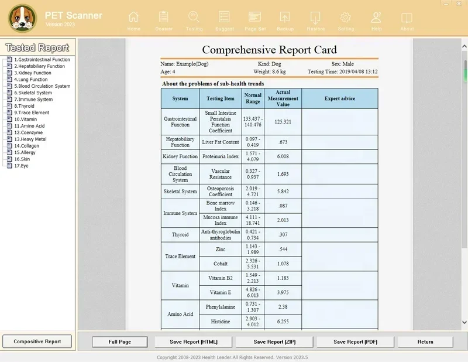Click the Page Set icon
This screenshot has width=468, height=362.
(254, 18)
